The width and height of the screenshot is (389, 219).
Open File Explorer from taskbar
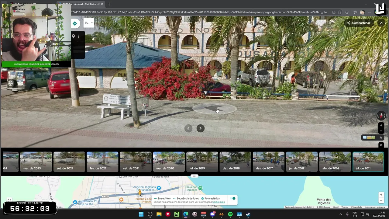[x=159, y=214]
